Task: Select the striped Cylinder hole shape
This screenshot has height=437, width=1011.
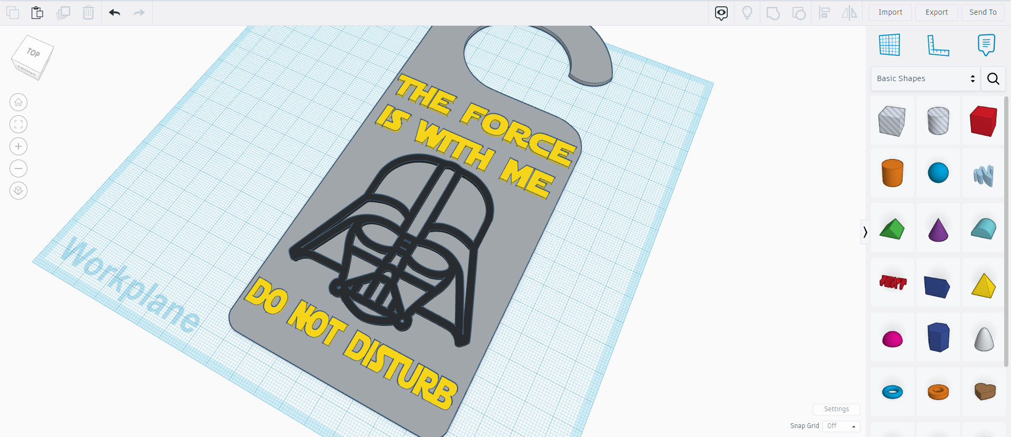Action: [x=938, y=121]
